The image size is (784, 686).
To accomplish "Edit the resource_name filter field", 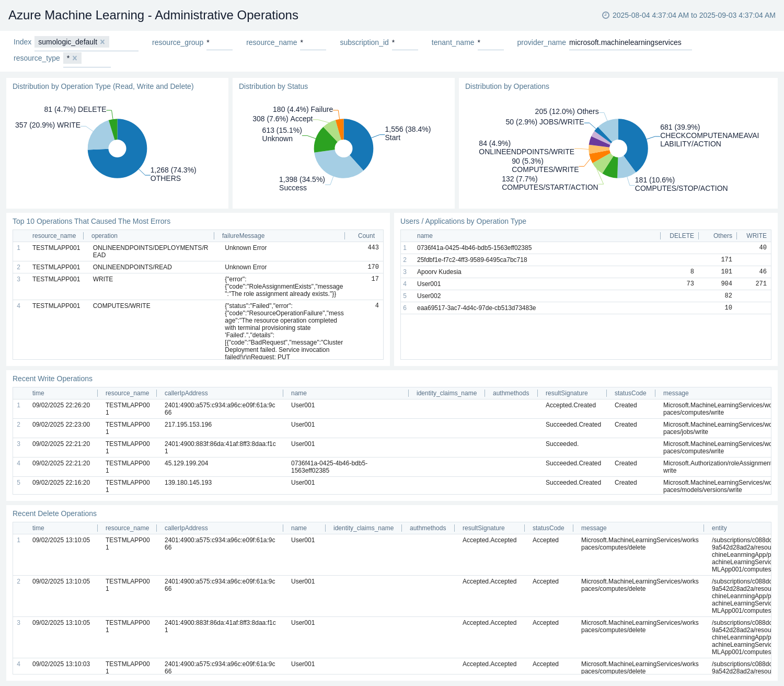I will [x=313, y=43].
